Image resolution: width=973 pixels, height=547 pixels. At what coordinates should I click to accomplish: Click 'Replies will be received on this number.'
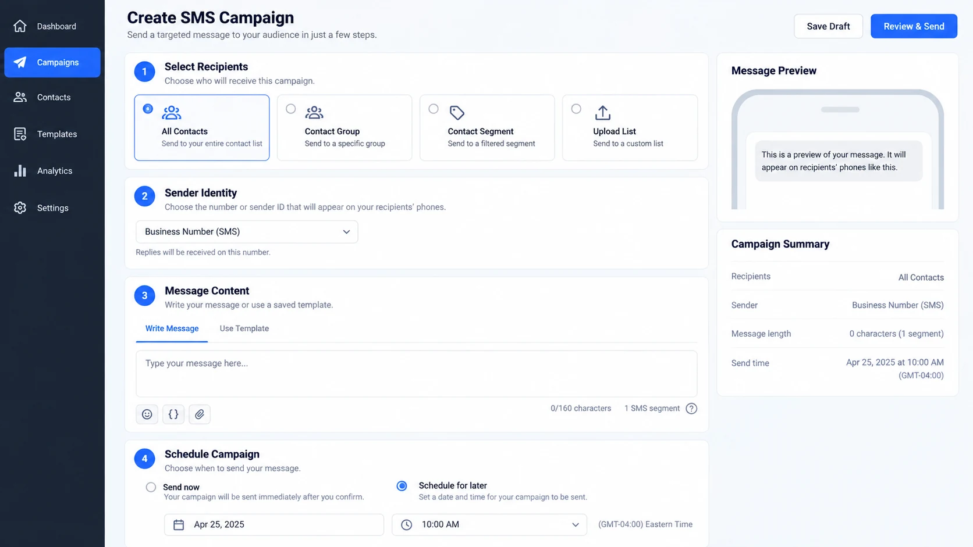click(x=203, y=252)
